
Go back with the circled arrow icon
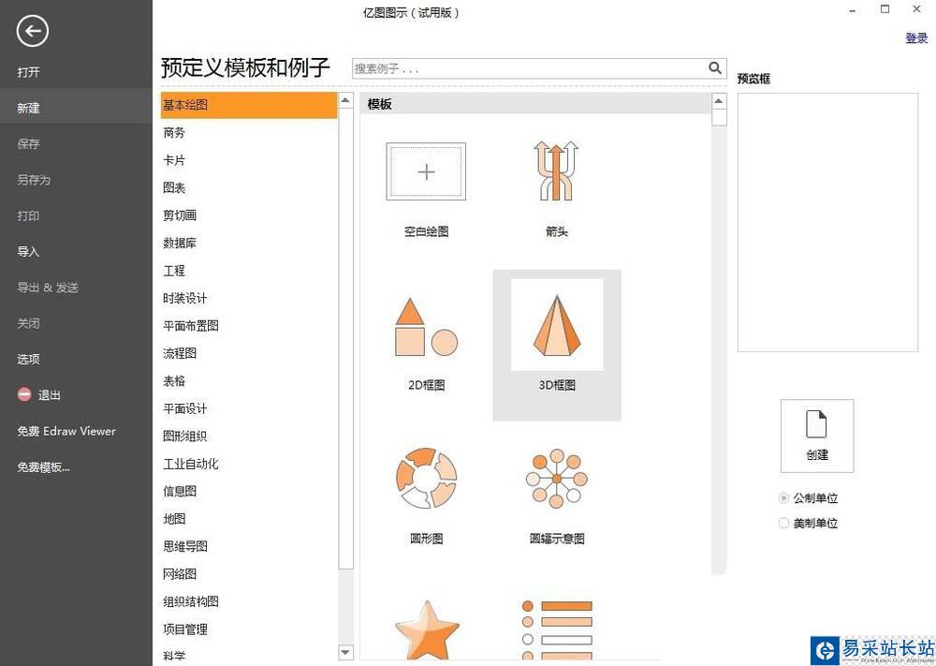[32, 31]
